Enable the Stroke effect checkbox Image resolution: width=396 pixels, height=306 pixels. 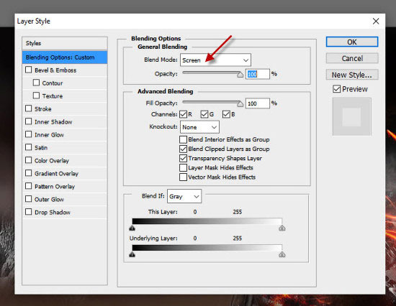click(x=29, y=108)
